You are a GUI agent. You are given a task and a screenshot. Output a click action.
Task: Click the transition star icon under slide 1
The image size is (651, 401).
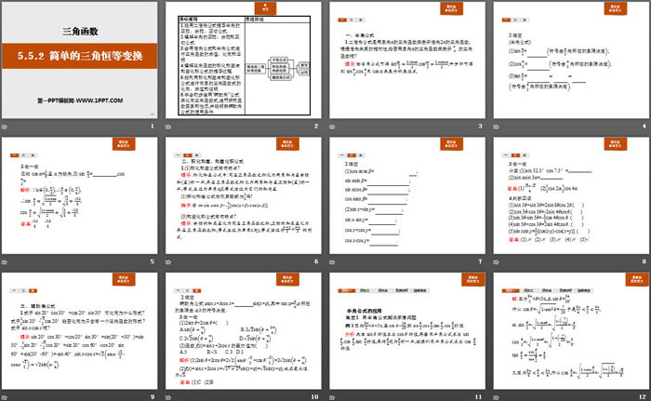[x=7, y=126]
